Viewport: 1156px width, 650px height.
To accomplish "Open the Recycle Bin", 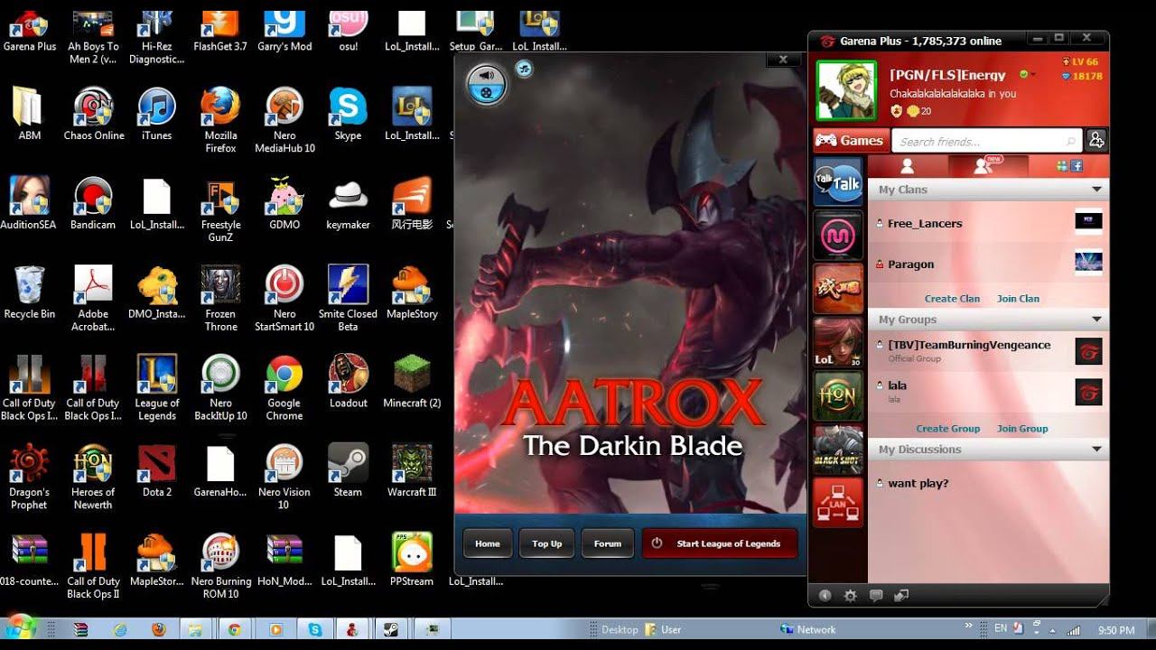I will point(30,292).
